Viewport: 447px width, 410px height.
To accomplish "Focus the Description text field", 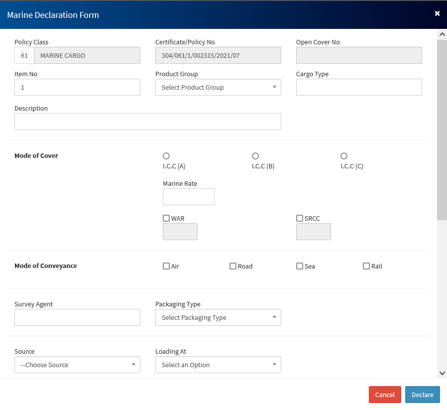I will (147, 122).
